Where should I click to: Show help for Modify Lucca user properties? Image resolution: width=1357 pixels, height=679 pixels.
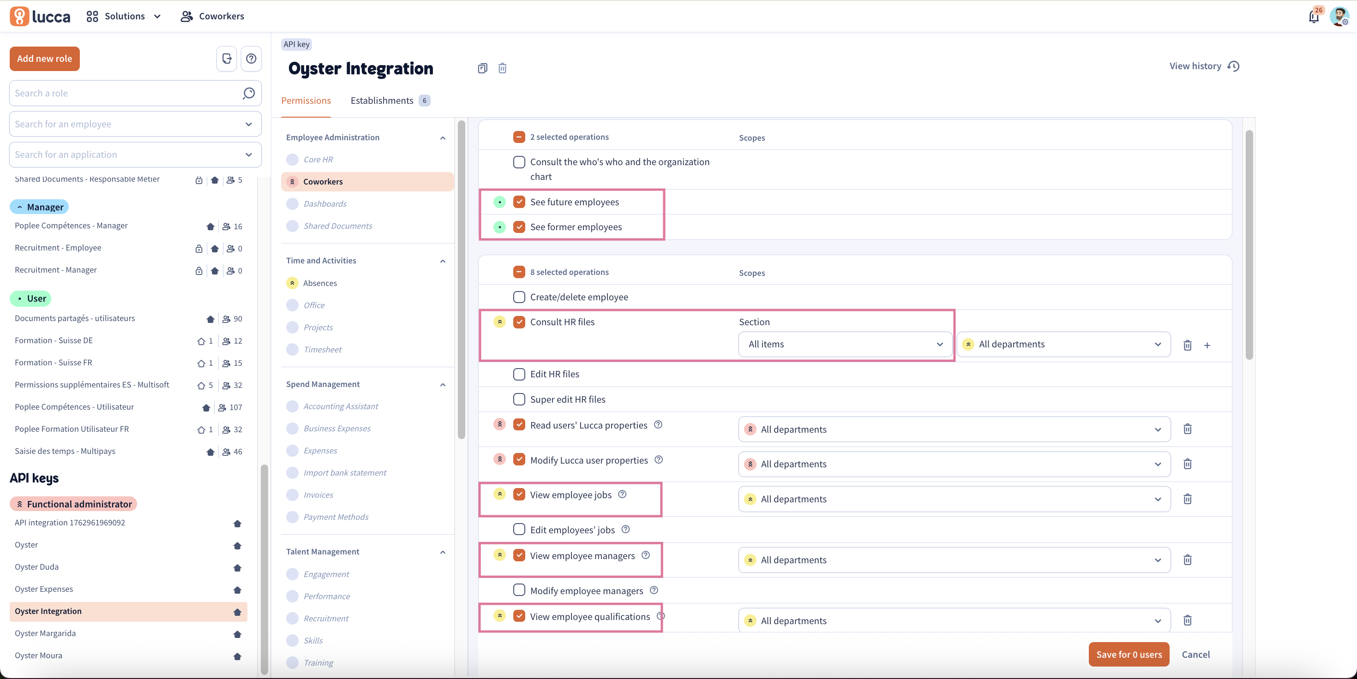coord(659,459)
